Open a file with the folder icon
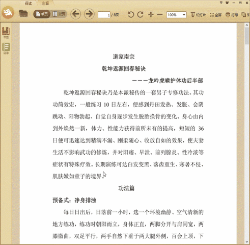The width and height of the screenshot is (250, 245). pos(23,14)
